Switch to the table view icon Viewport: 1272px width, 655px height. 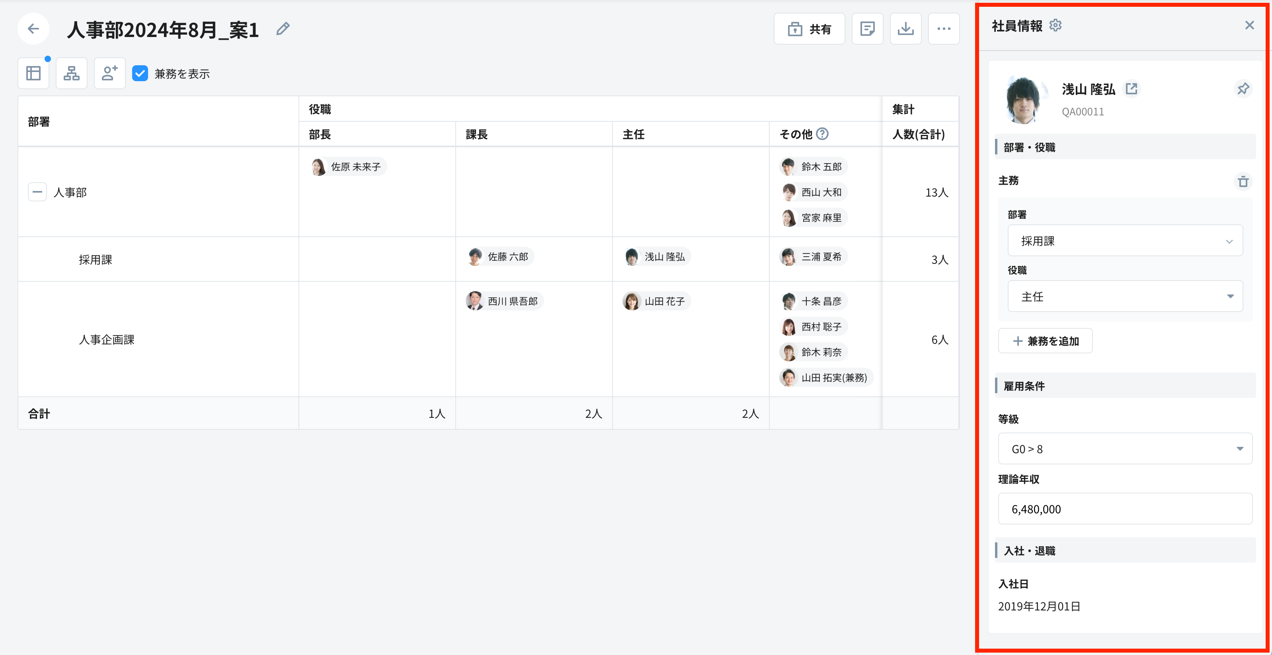click(x=33, y=74)
